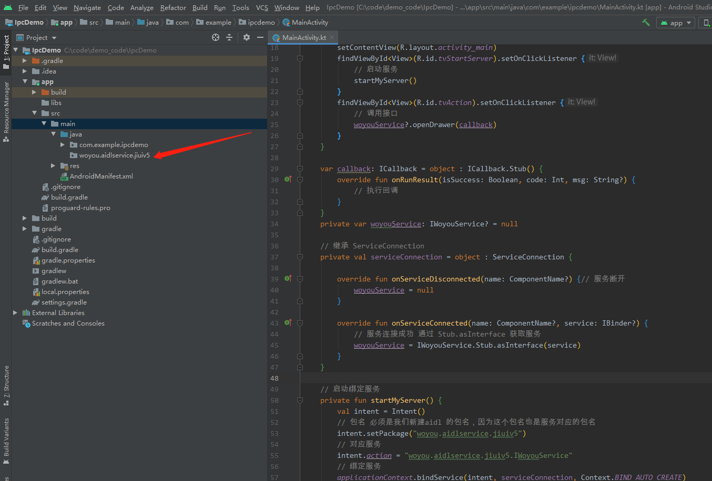Open the Tools menu

click(241, 7)
